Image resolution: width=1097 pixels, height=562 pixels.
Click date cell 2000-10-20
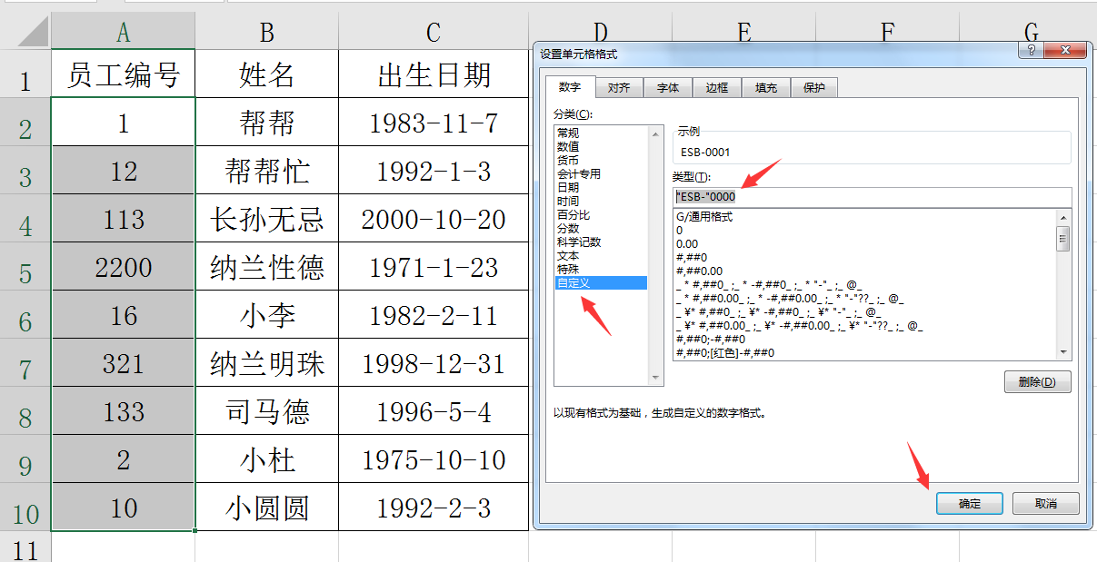(434, 218)
